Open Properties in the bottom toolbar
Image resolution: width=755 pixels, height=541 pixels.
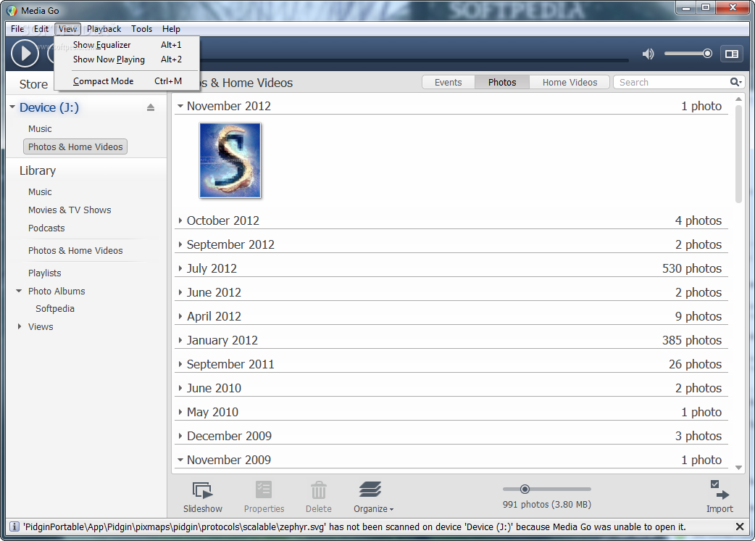(264, 497)
